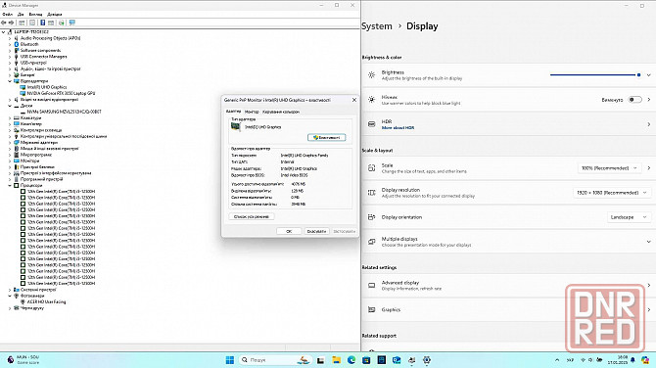Open the Дія menu in Device Manager
Screen dimensions: 656x368
coord(21,15)
